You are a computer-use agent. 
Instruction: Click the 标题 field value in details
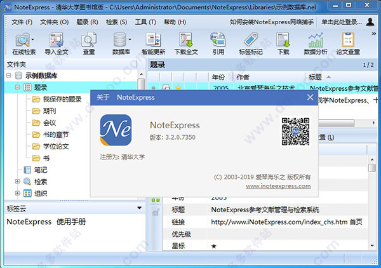[x=265, y=210]
